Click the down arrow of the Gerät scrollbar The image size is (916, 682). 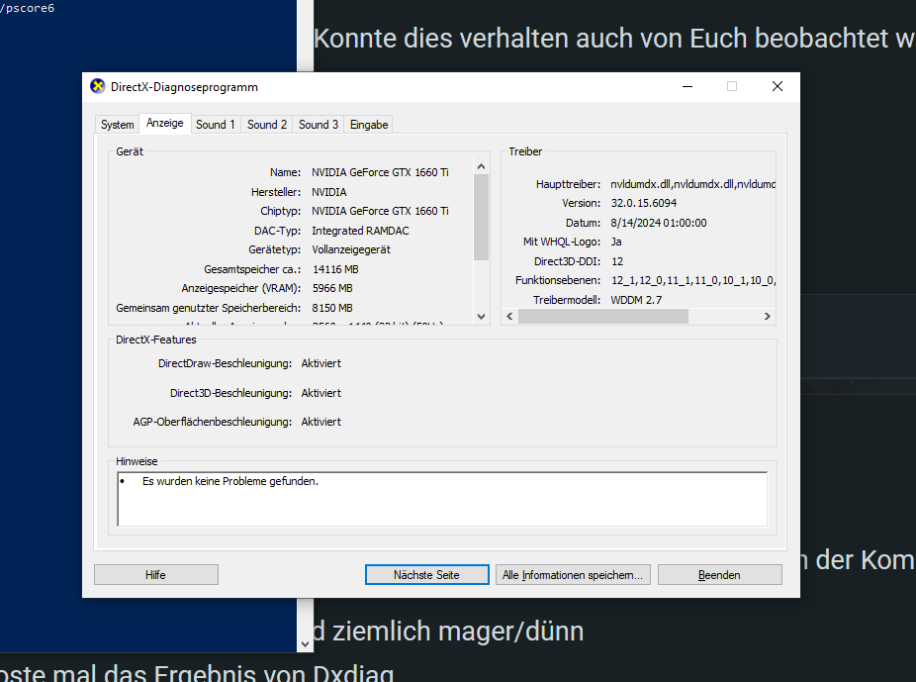481,317
